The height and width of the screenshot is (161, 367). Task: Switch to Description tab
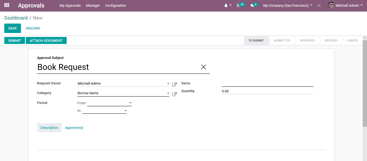[x=49, y=128]
